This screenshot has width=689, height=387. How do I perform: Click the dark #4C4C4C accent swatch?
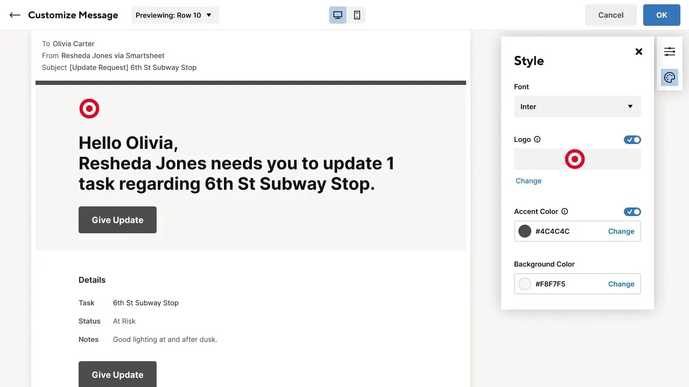tap(525, 231)
